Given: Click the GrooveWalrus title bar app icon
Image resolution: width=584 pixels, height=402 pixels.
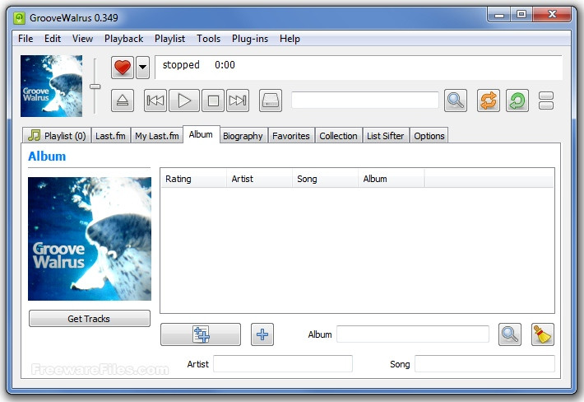Looking at the screenshot, I should click(19, 17).
